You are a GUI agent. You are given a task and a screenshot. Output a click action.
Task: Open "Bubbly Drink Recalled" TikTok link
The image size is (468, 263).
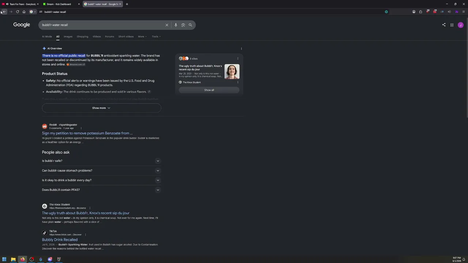coord(60,240)
